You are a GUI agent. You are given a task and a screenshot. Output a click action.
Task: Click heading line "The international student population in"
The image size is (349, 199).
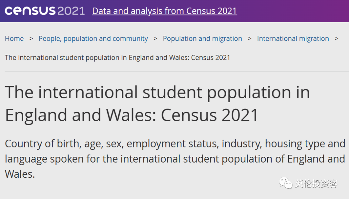(157, 92)
